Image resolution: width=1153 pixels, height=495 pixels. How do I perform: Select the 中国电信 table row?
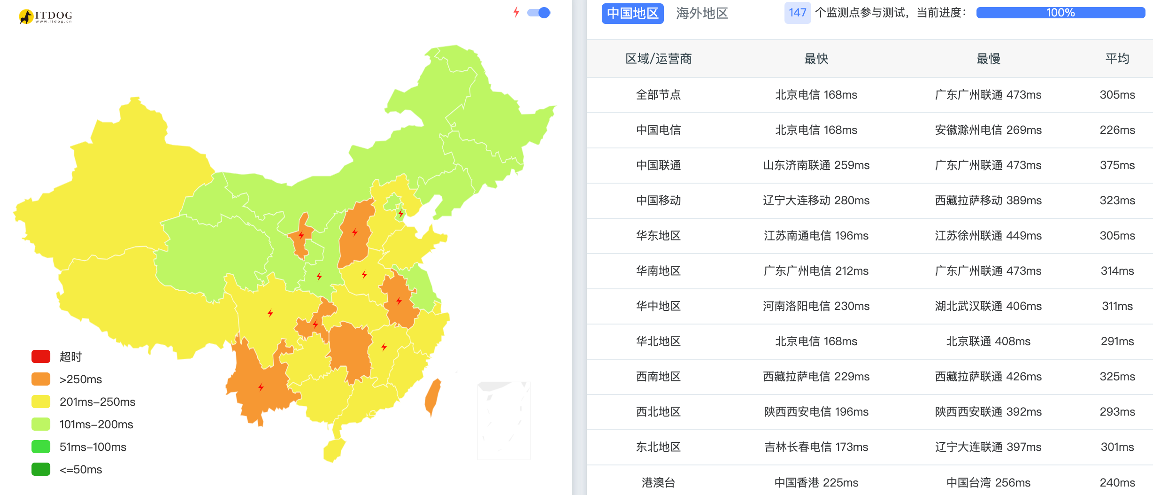(869, 130)
